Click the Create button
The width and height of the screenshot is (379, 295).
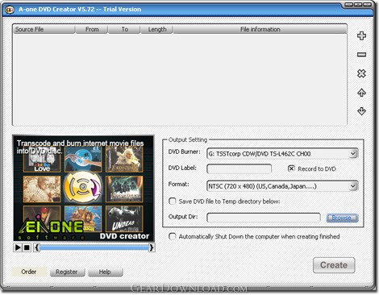click(x=334, y=265)
